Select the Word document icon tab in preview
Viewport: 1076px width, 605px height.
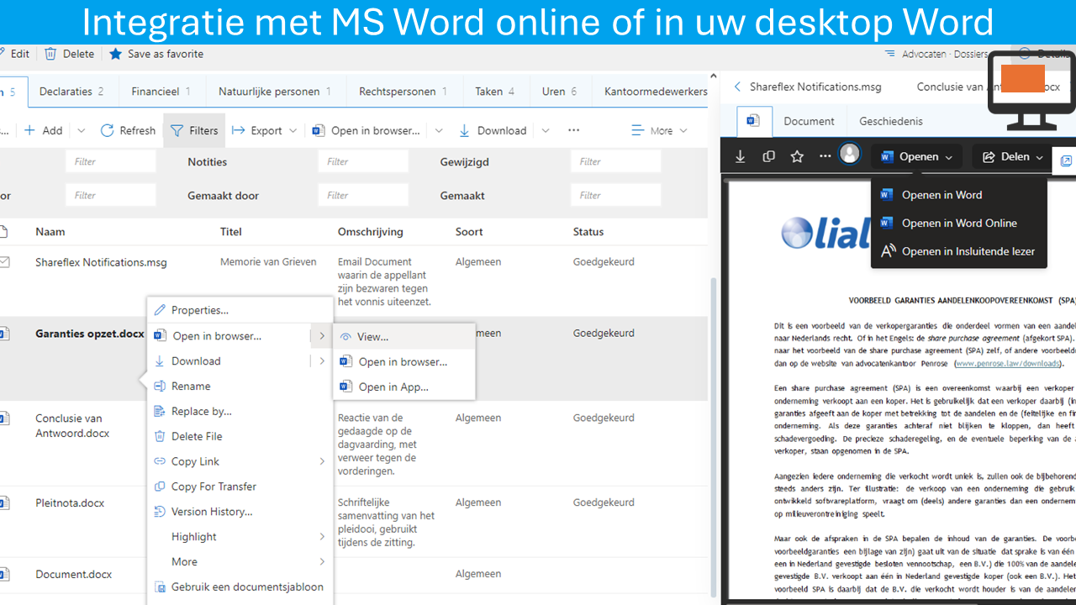[753, 121]
